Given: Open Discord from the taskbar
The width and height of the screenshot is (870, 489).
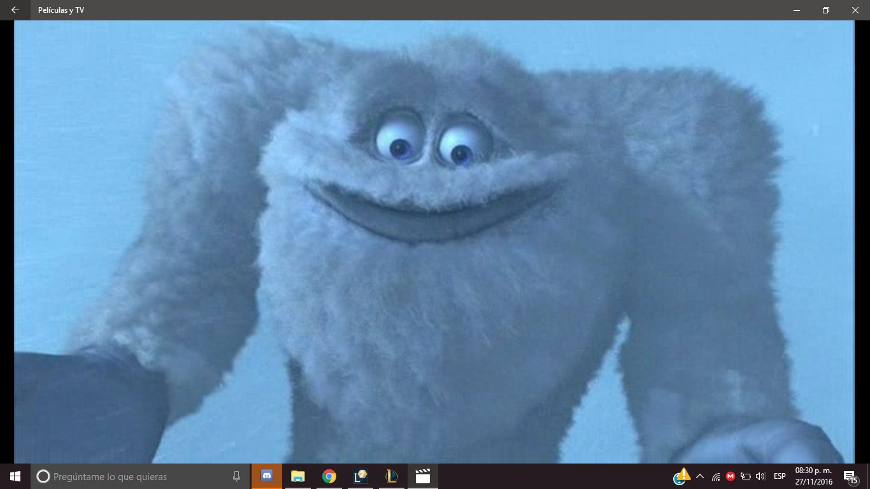Looking at the screenshot, I should click(x=267, y=476).
